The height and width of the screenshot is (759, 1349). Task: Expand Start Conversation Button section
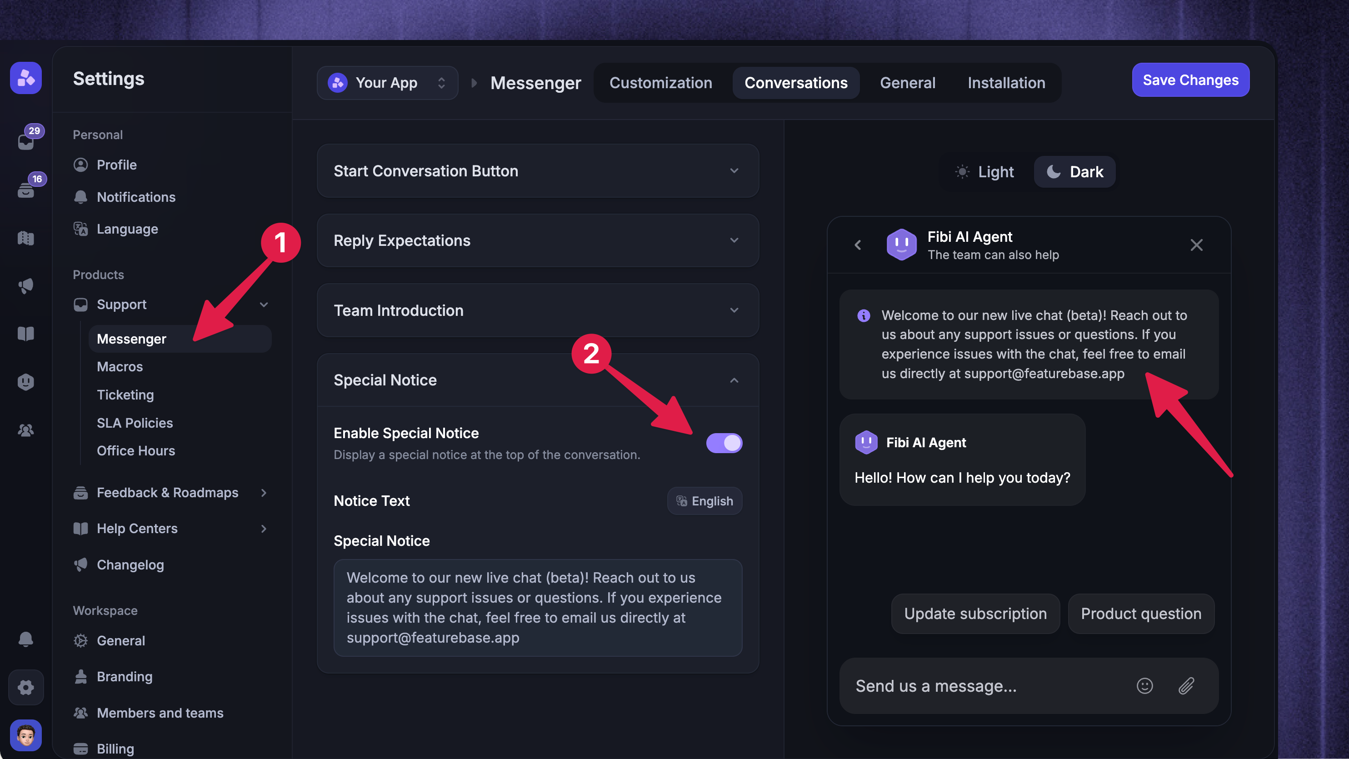tap(538, 171)
